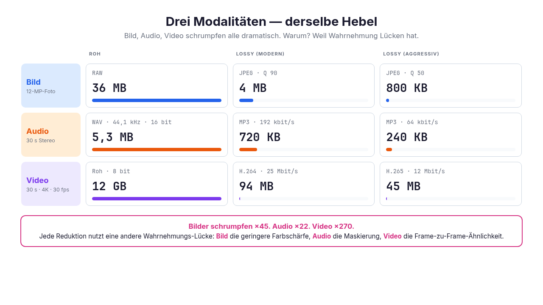The width and height of the screenshot is (543, 305).
Task: Open the H.264 25 Mbit/s card
Action: point(304,184)
